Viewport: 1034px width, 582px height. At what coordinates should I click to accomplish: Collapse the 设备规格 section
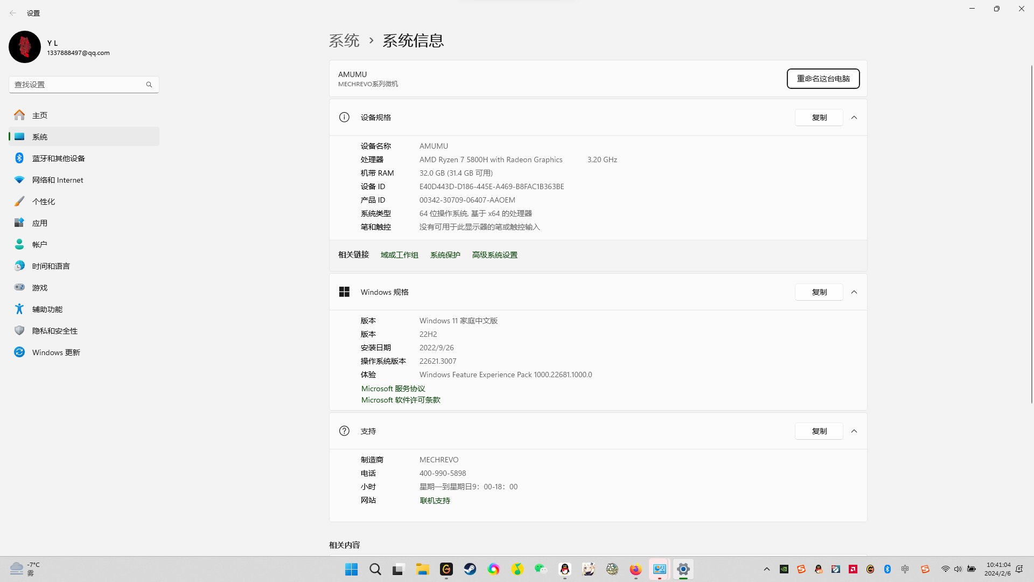click(854, 117)
